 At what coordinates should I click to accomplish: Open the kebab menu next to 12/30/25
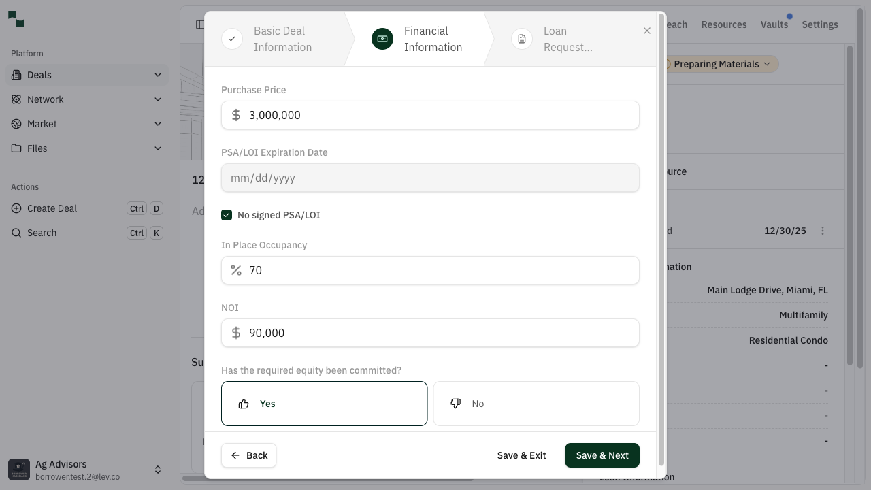pos(823,231)
